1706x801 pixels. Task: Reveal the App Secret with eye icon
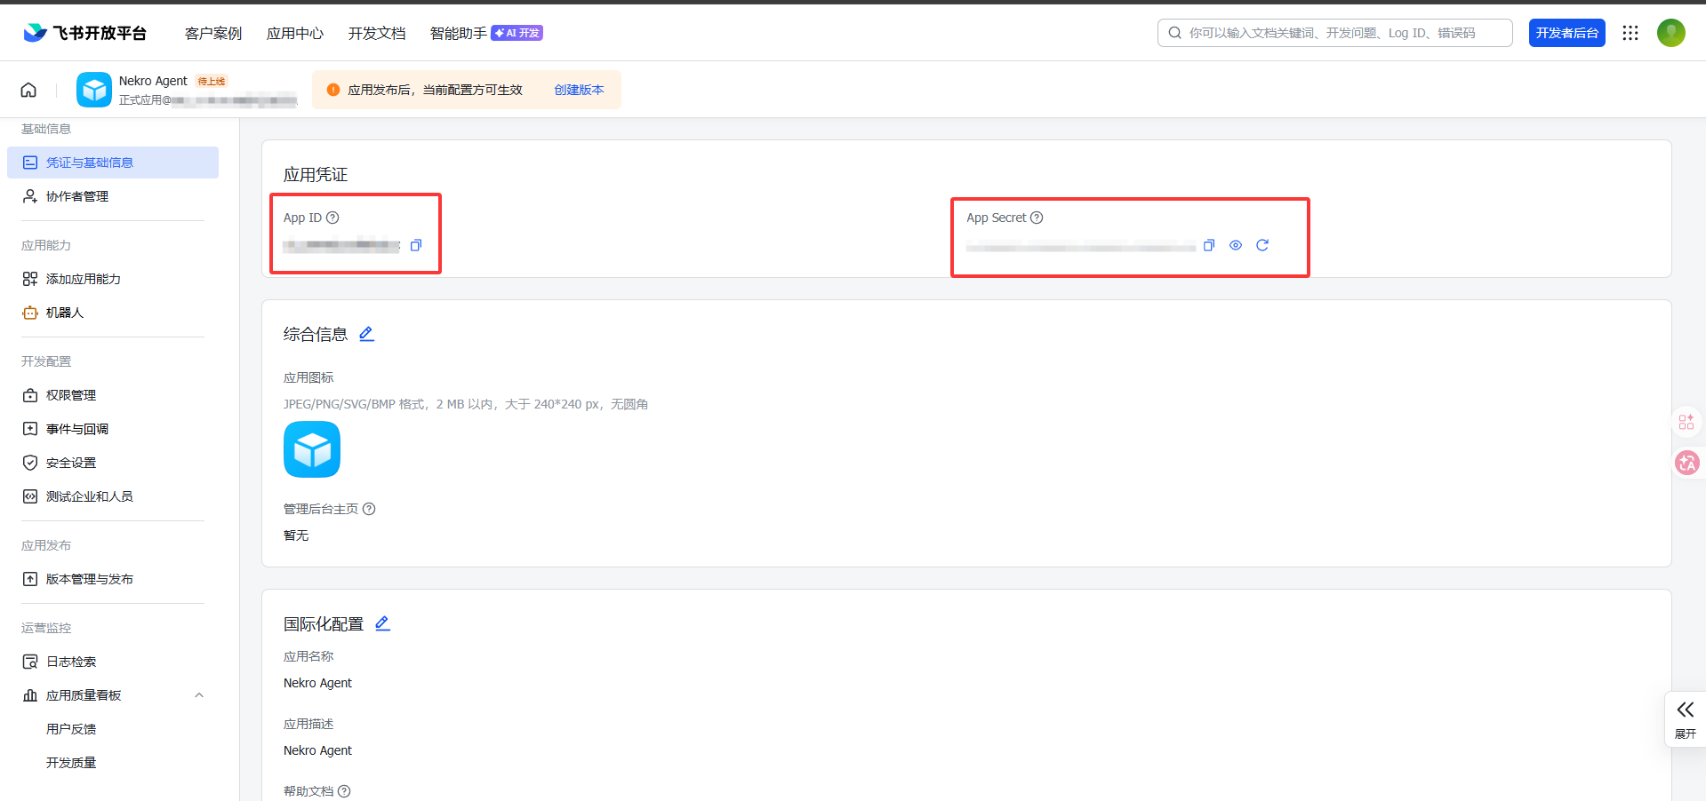1236,245
